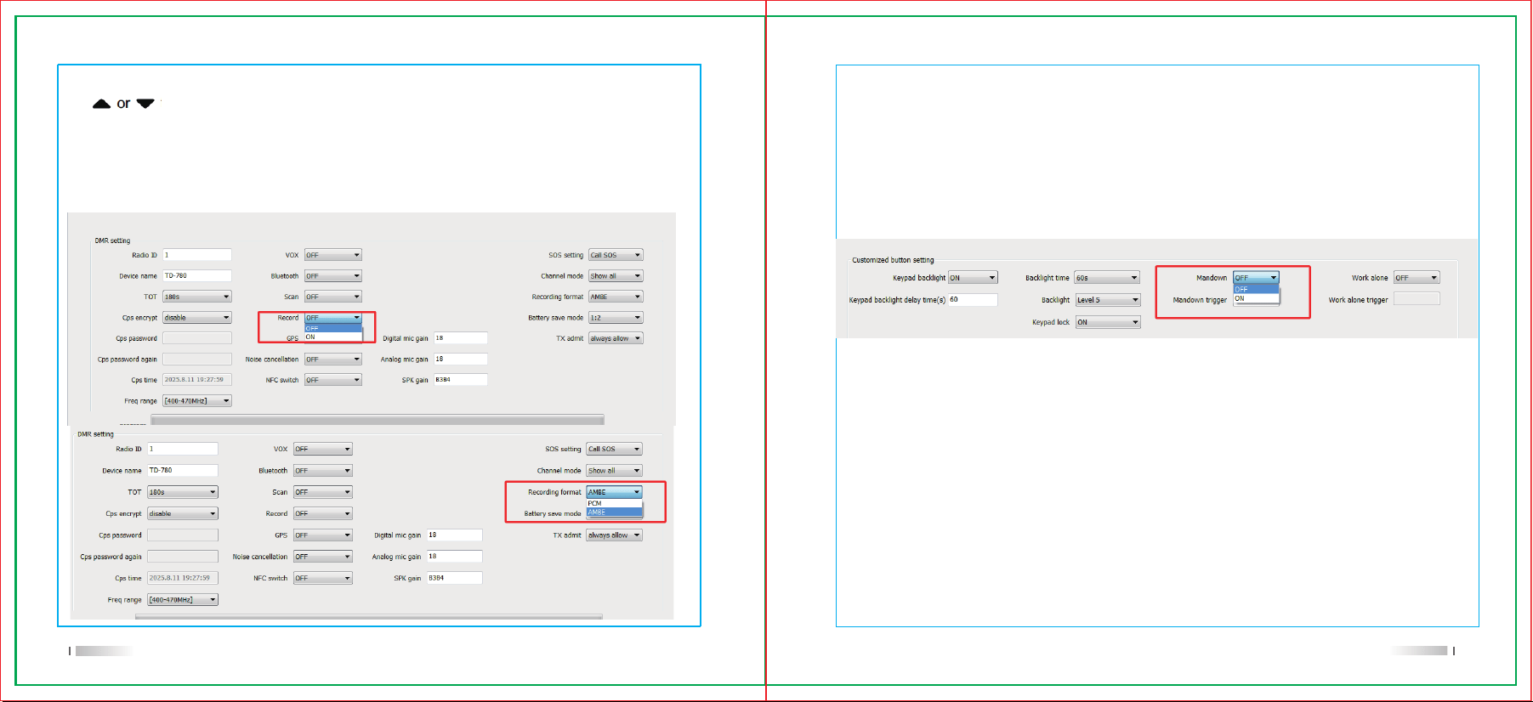Click Digital mic gain field in upper panel
1533x702 pixels.
[461, 337]
